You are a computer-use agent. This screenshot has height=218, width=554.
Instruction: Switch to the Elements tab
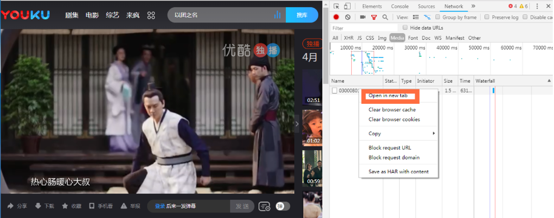click(x=372, y=6)
